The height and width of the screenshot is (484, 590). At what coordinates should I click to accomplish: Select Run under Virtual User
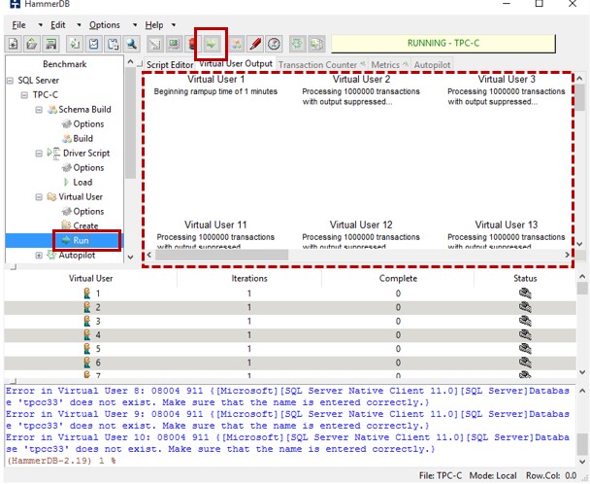(x=82, y=240)
